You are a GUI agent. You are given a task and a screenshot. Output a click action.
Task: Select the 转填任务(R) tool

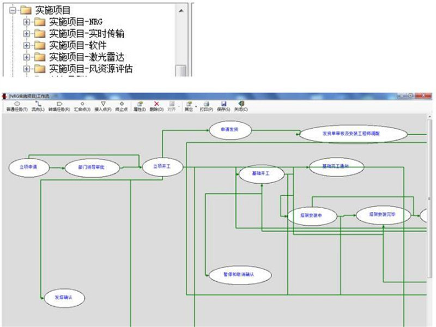tap(59, 106)
